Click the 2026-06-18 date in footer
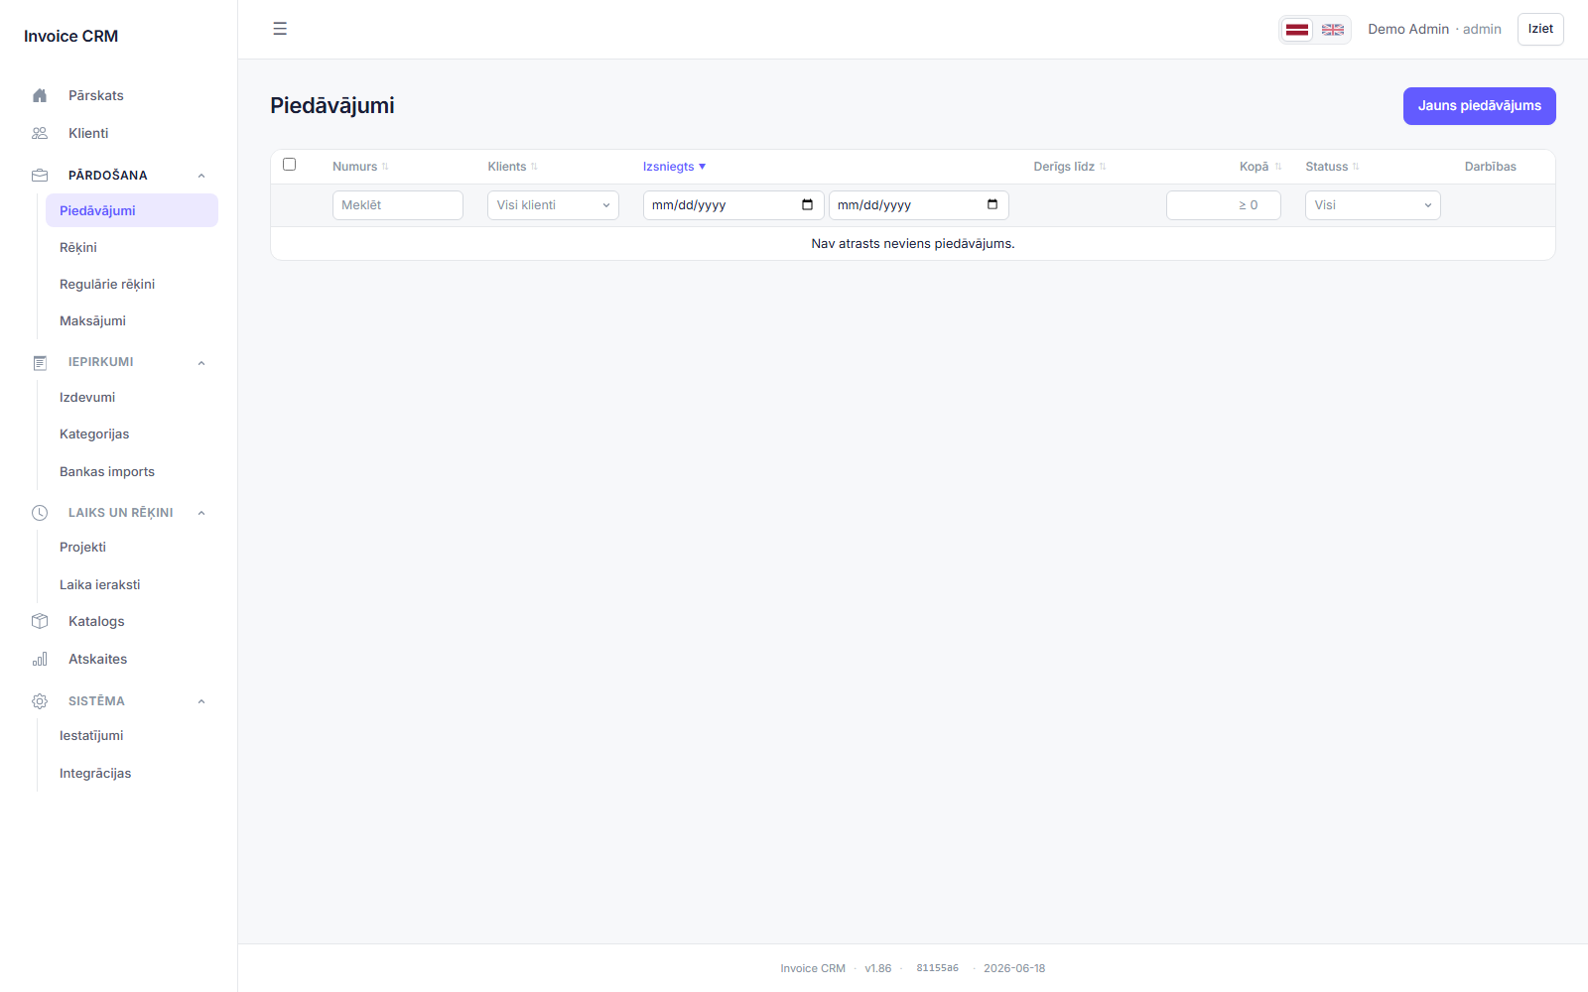The image size is (1588, 992). 1014,968
